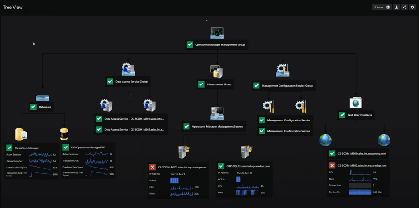
Task: Click Mem value 55% on CS-SCOM-MS02 card
Action: point(375,179)
